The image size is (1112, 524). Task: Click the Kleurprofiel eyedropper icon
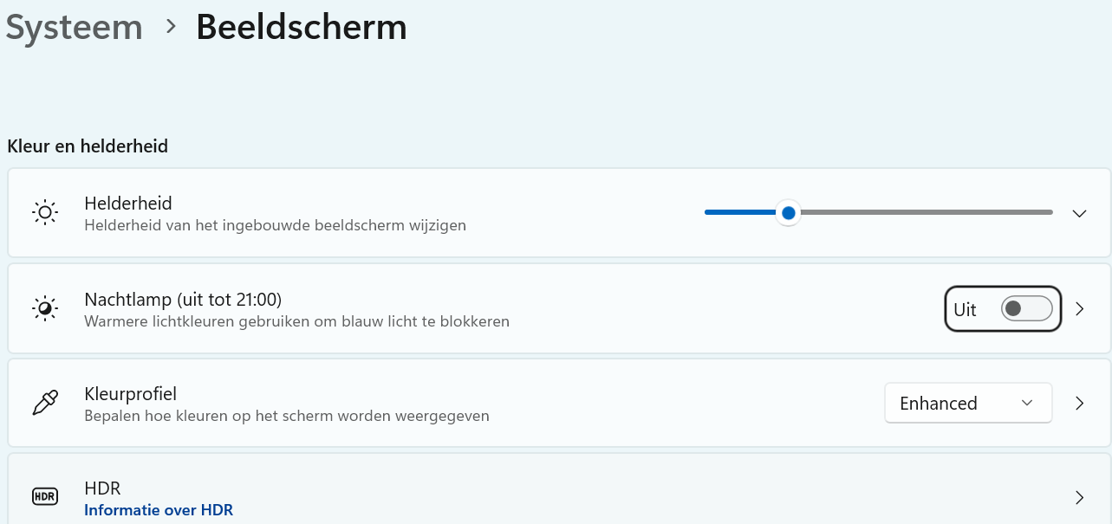tap(45, 404)
